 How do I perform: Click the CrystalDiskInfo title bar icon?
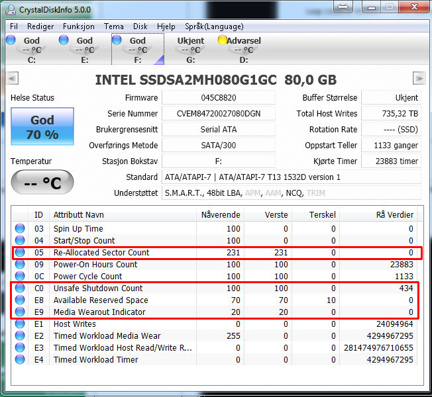pyautogui.click(x=11, y=10)
